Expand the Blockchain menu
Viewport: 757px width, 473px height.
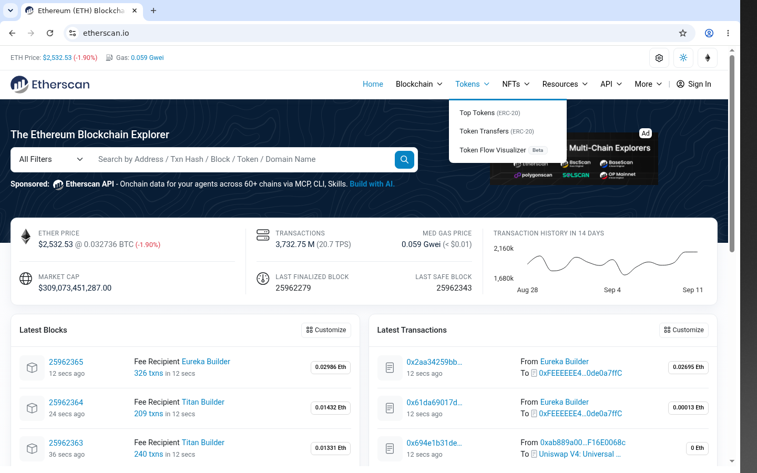419,84
